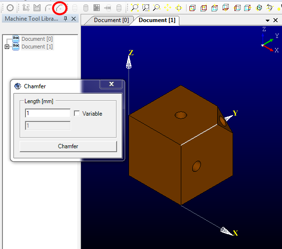
Task: Pin the Machine Tool Library panel
Action: click(65, 19)
